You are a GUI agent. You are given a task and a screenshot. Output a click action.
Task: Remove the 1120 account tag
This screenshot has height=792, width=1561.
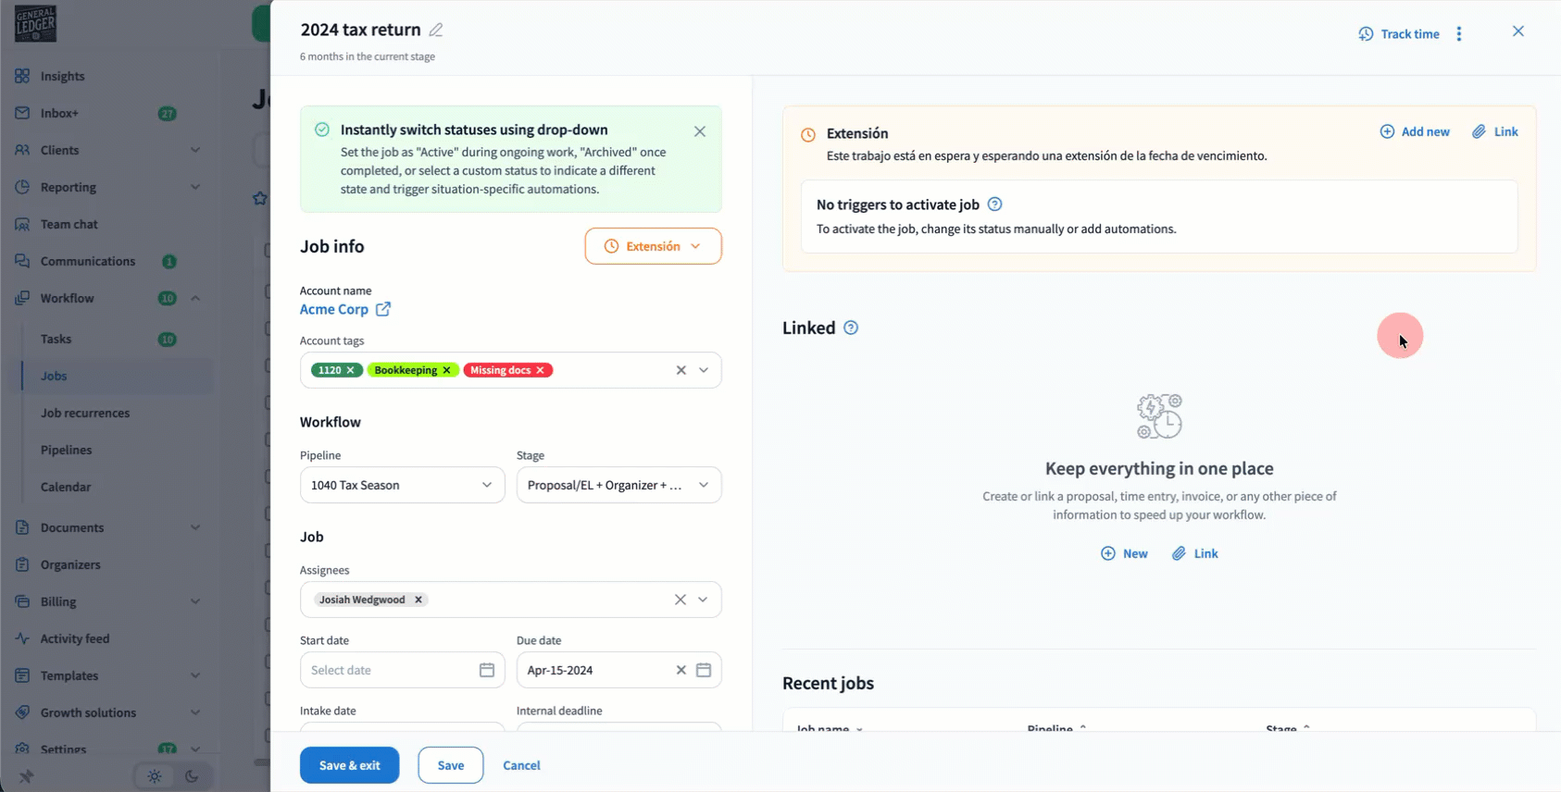(351, 370)
